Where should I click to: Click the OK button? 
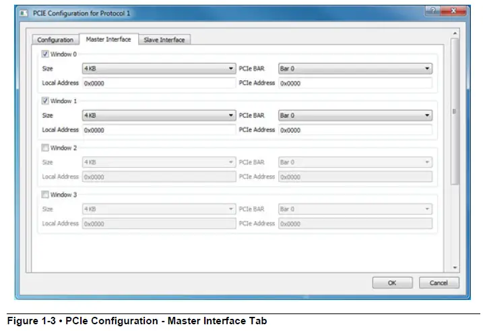pyautogui.click(x=392, y=282)
